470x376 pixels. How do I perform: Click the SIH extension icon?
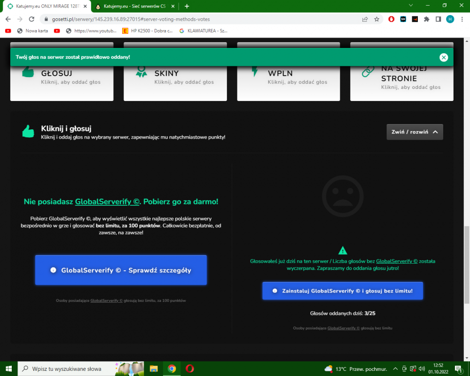[x=403, y=19]
